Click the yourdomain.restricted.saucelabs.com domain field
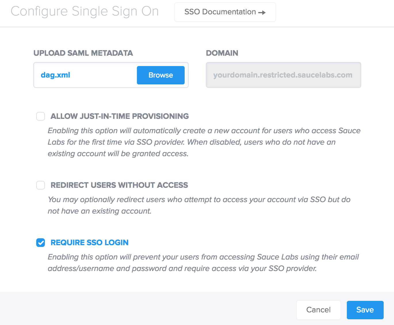This screenshot has width=394, height=325. coord(283,75)
